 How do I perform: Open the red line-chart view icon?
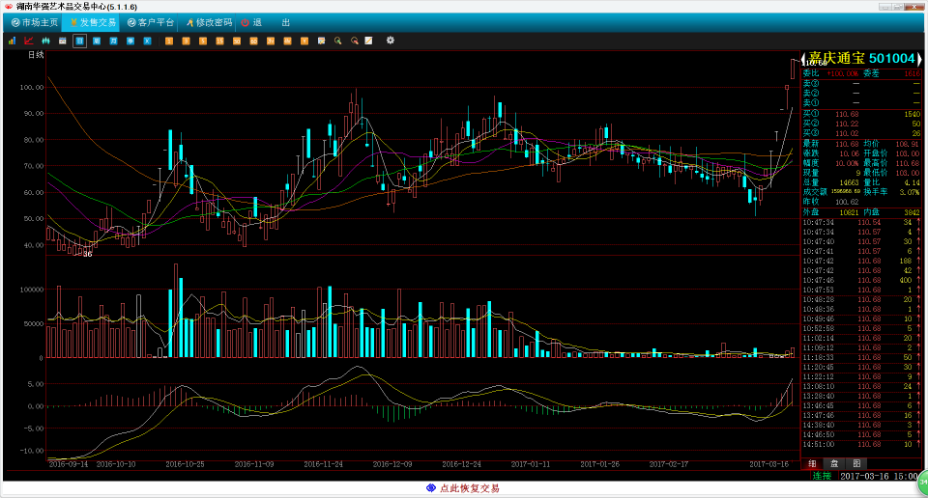(28, 41)
